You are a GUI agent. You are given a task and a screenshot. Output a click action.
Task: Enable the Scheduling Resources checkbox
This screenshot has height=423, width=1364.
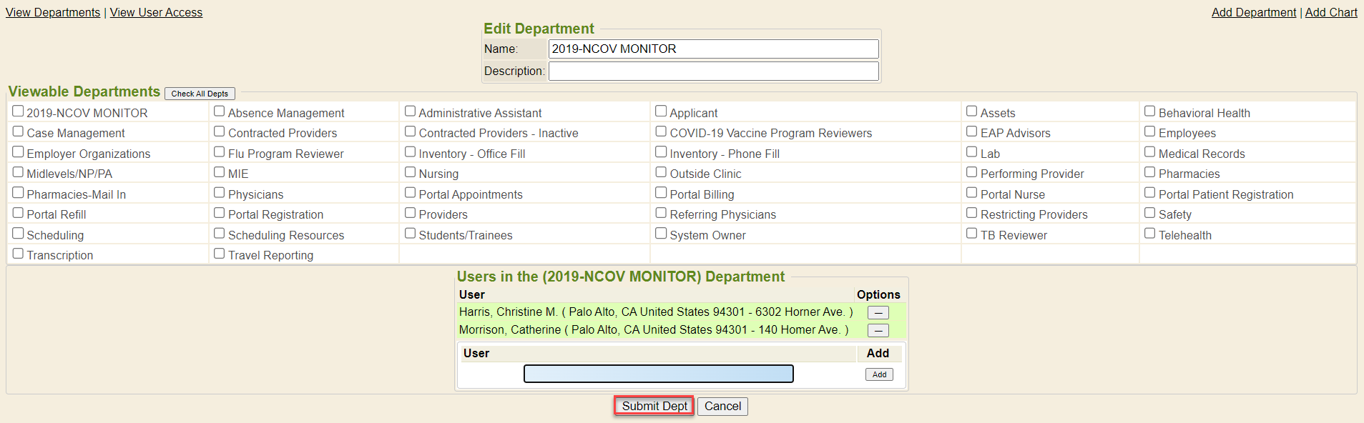[220, 234]
